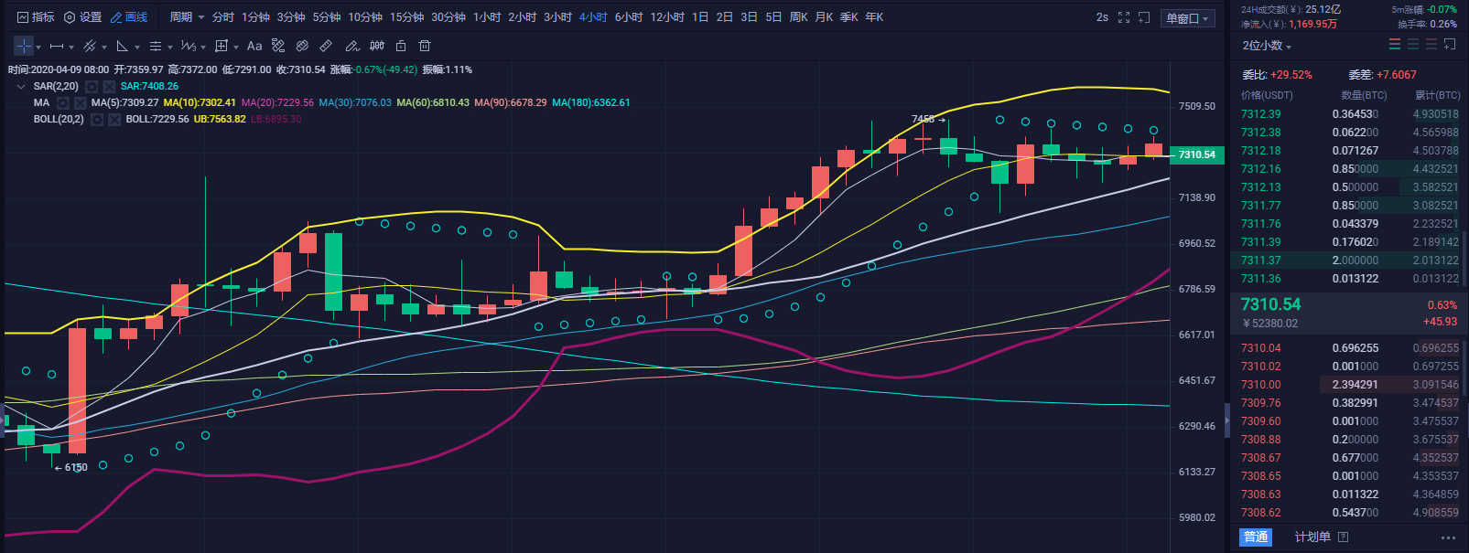
Task: Open the 指标 indicators button
Action: pyautogui.click(x=36, y=17)
